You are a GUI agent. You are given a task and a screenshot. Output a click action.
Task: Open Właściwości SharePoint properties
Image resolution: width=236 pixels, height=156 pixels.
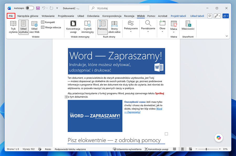point(188,26)
